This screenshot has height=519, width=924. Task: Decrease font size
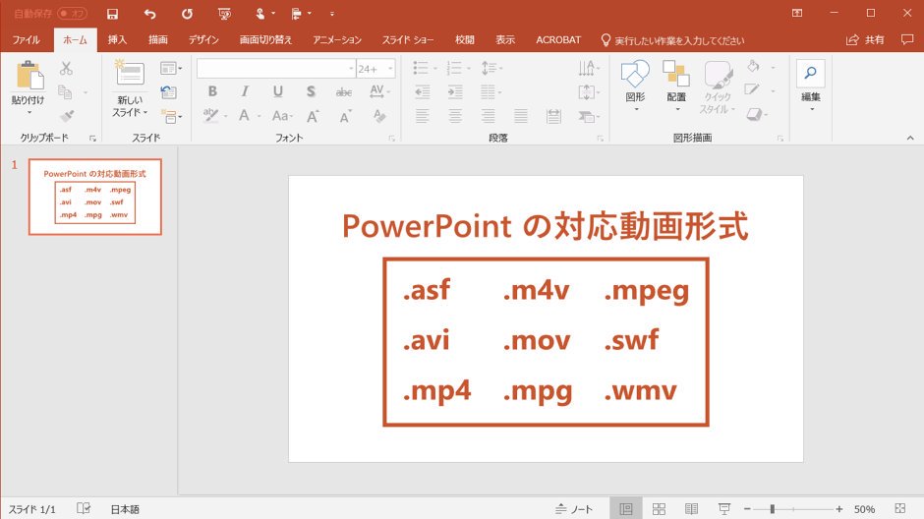346,116
